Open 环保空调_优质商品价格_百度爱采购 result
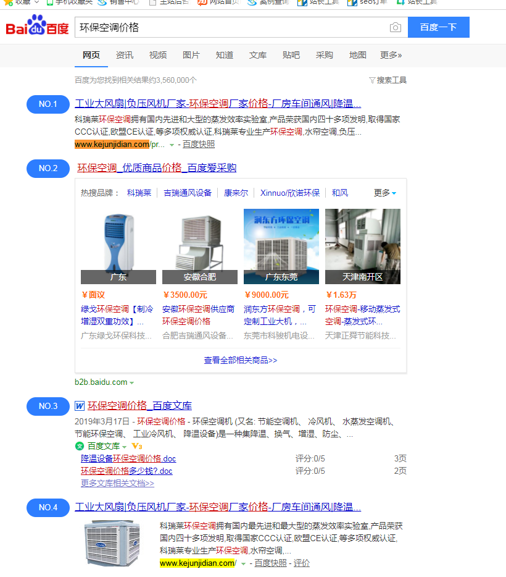506x577 pixels. (x=157, y=168)
